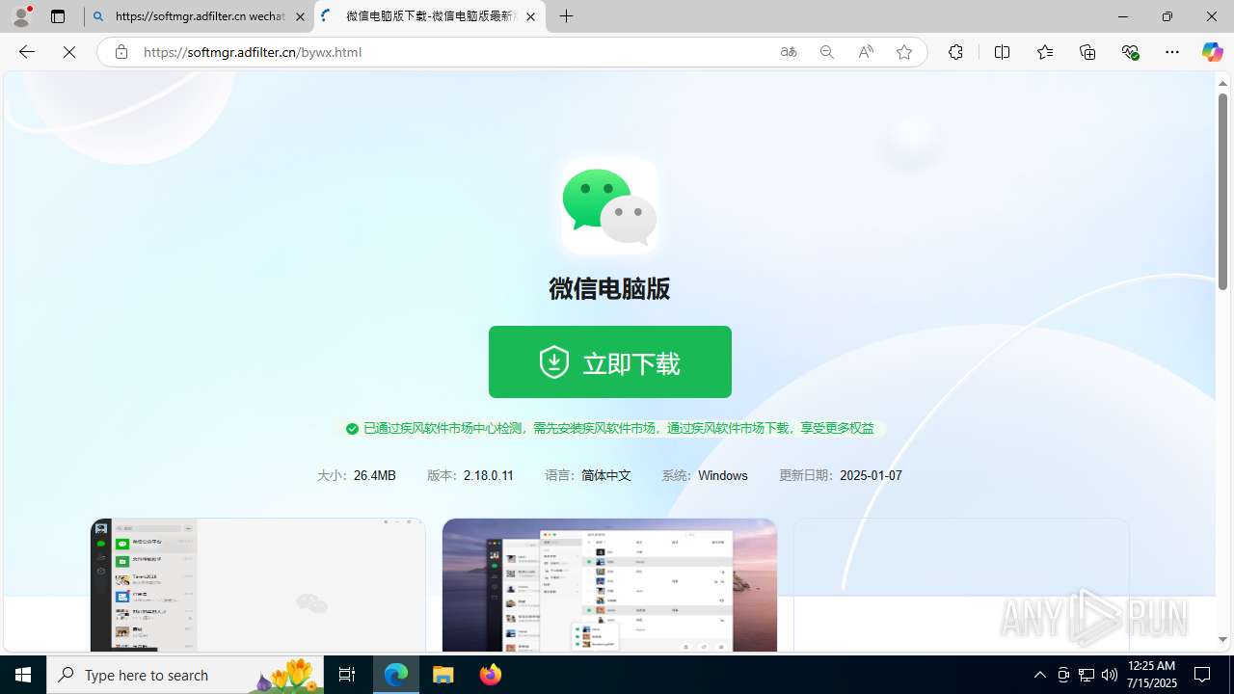Viewport: 1234px width, 694px height.
Task: Open the browser profile icon
Action: (21, 16)
